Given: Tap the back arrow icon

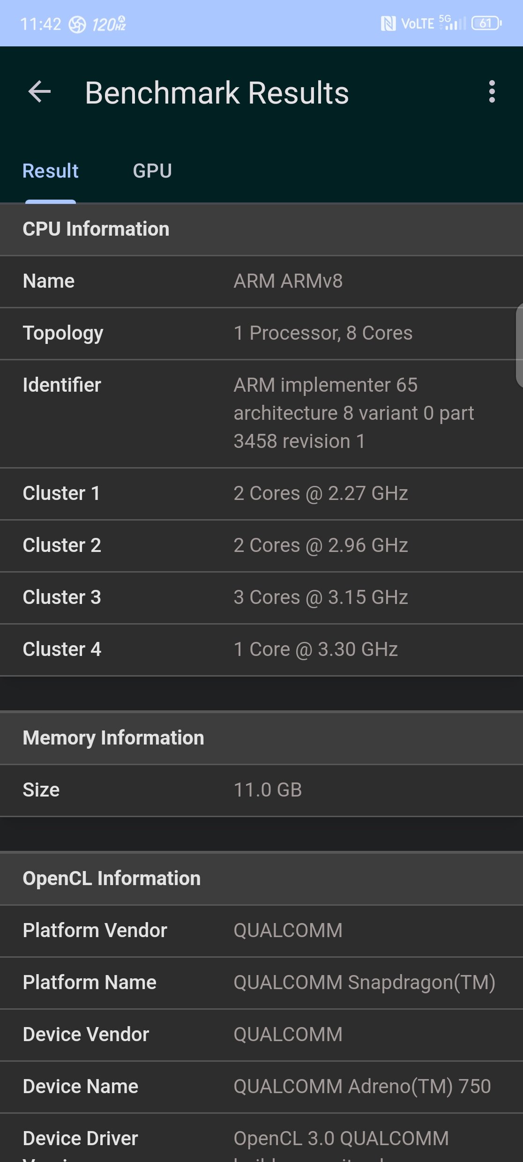Looking at the screenshot, I should [39, 91].
